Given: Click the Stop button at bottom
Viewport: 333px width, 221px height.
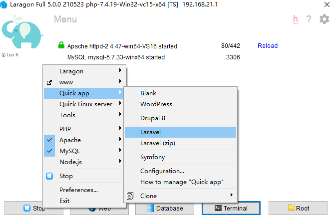Looking at the screenshot, I should pyautogui.click(x=34, y=208).
